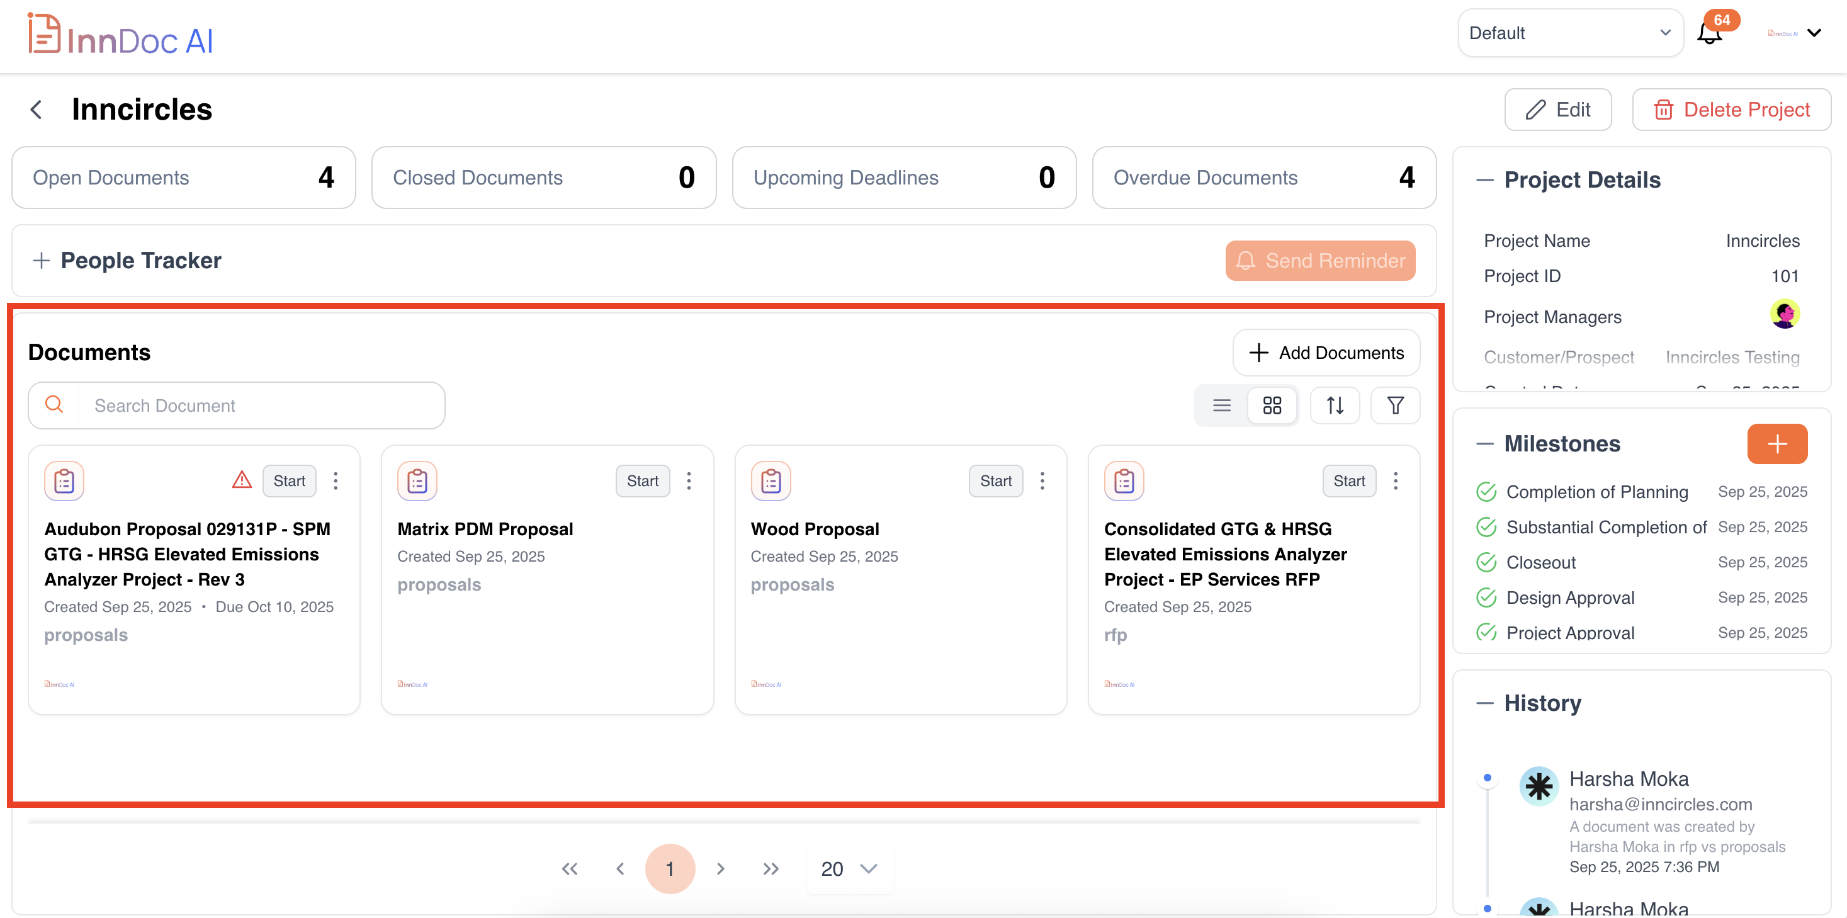Click the overdue warning triangle on Audubon card
The image size is (1847, 918).
[242, 480]
